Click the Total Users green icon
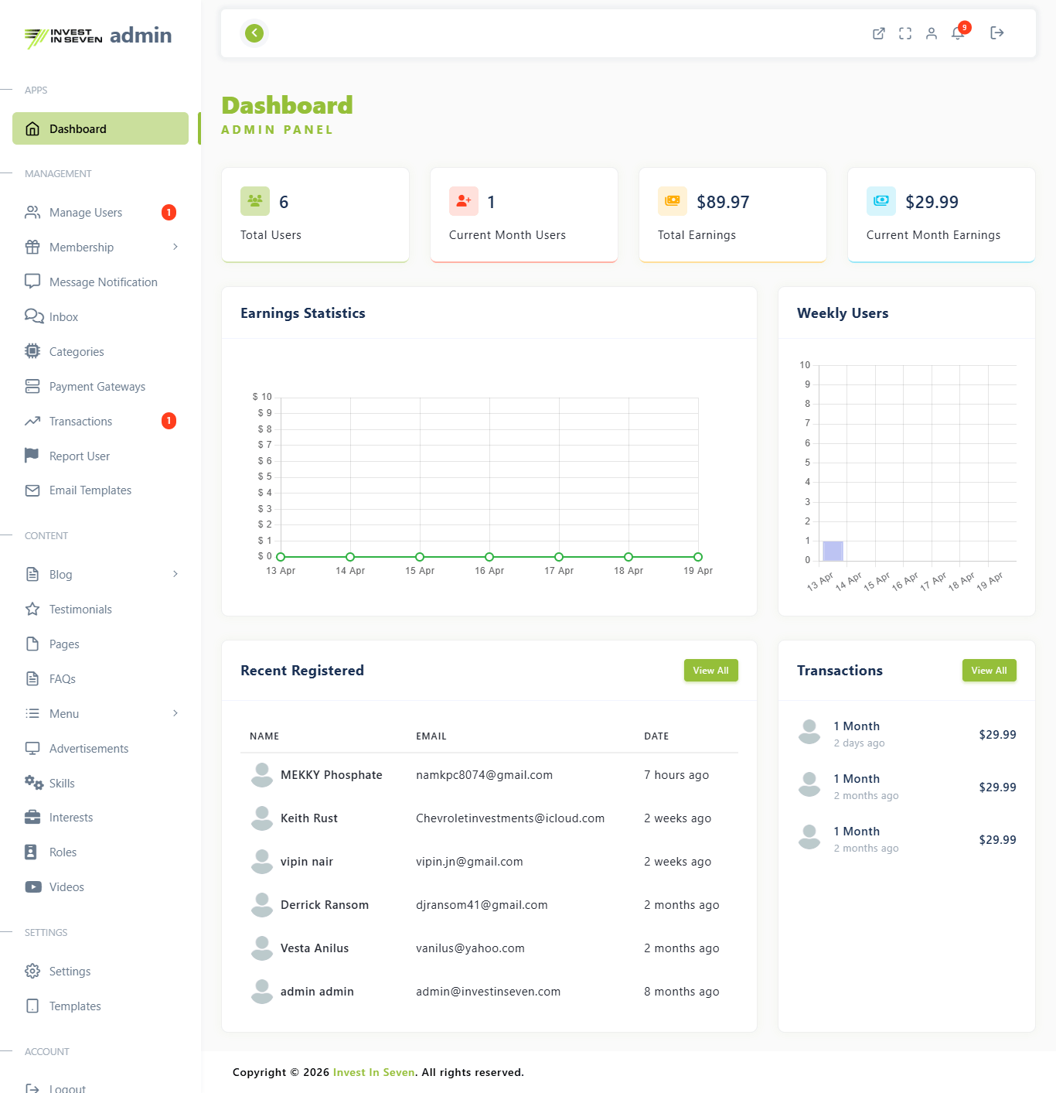 255,201
